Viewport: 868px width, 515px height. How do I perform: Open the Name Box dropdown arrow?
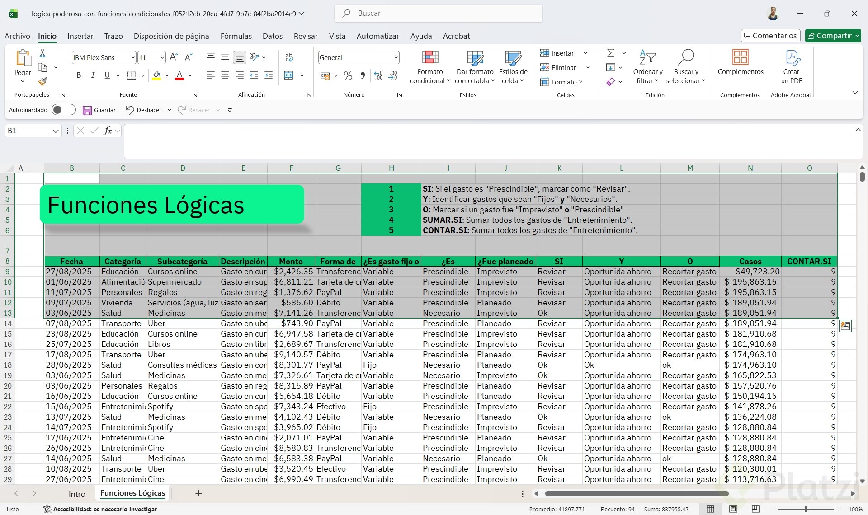[x=56, y=131]
